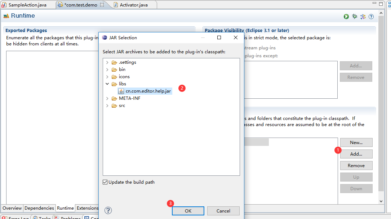Maximize the editor area
The image size is (391, 219).
coord(381,4)
